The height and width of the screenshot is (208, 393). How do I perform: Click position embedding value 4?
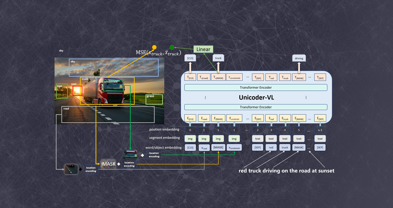click(x=285, y=130)
